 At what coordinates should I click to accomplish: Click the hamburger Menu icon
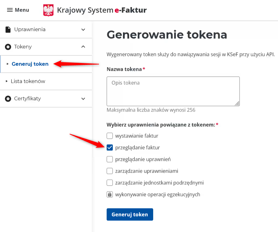click(10, 10)
